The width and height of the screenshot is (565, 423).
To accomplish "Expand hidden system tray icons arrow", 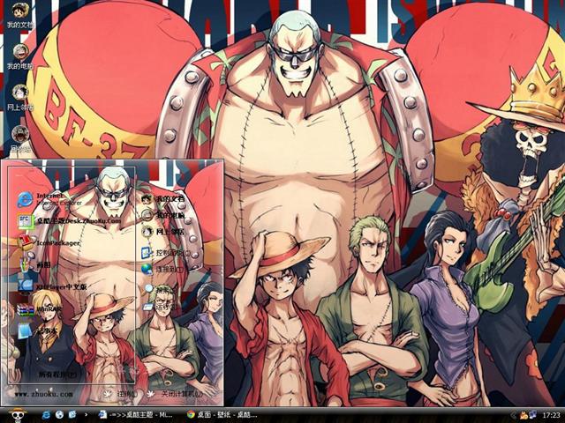I will pyautogui.click(x=514, y=415).
